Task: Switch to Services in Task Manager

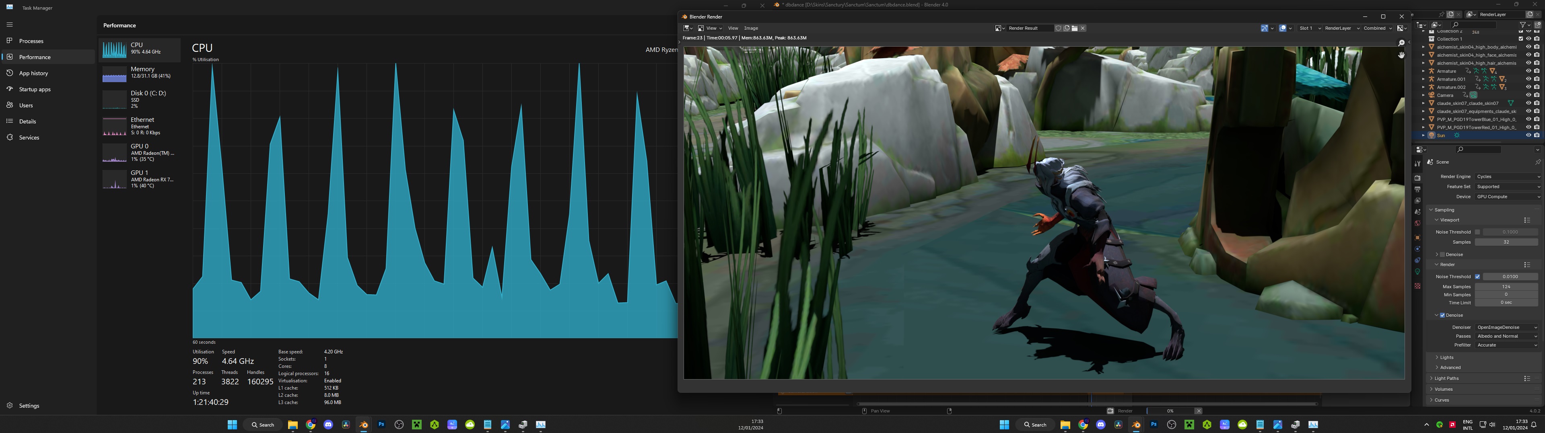Action: (48, 137)
